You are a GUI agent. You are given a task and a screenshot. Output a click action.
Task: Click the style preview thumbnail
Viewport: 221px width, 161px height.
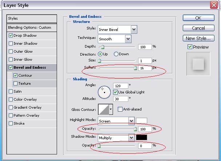click(198, 64)
